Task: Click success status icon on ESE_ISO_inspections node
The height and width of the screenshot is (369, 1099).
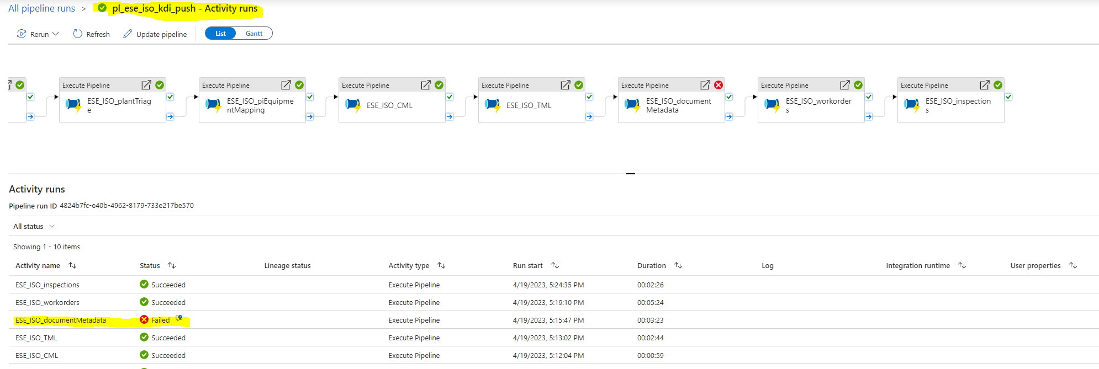Action: point(998,85)
